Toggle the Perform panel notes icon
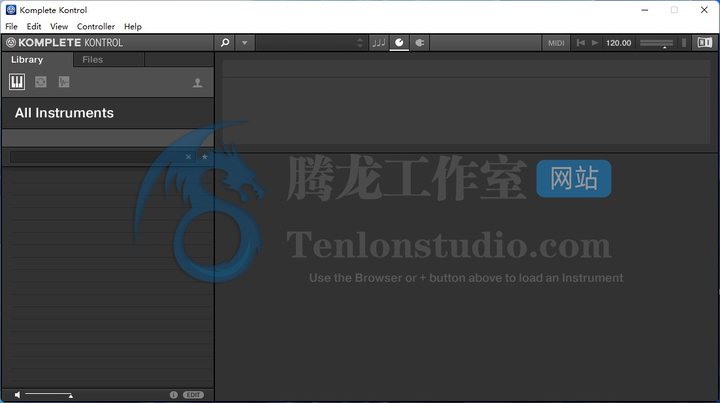The width and height of the screenshot is (720, 403). 378,42
